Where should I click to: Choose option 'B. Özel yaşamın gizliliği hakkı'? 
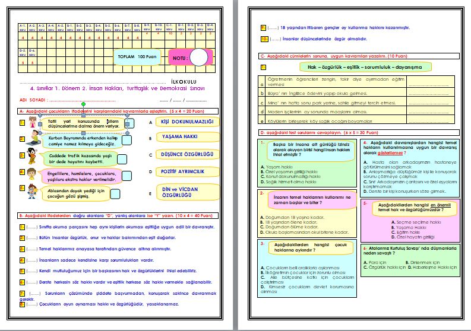point(289,171)
